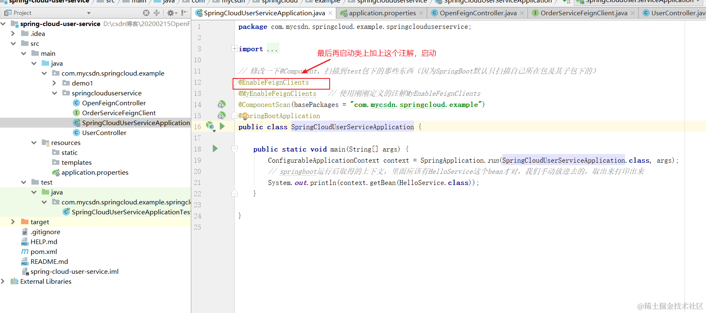Collapse the src folder

(13, 43)
